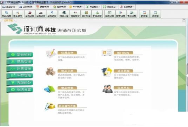
Task: Click the 付款单 toolbar icon
Action: pos(144,14)
